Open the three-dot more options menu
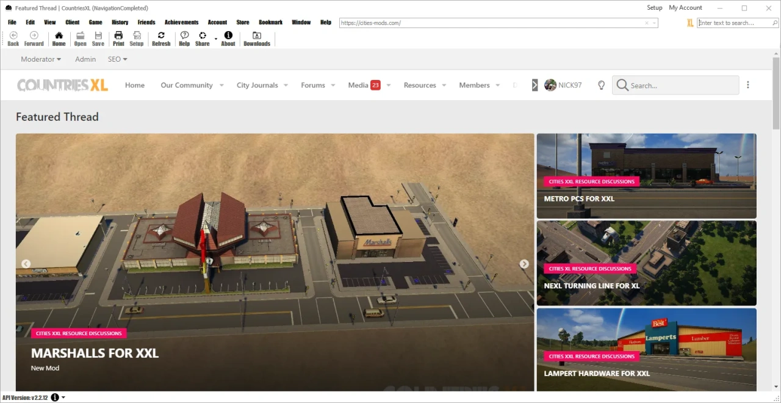 (748, 85)
